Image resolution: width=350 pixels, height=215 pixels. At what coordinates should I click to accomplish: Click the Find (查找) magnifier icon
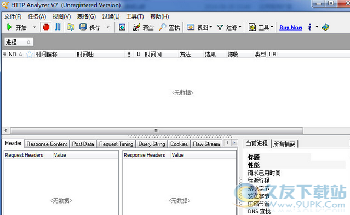pyautogui.click(x=162, y=27)
